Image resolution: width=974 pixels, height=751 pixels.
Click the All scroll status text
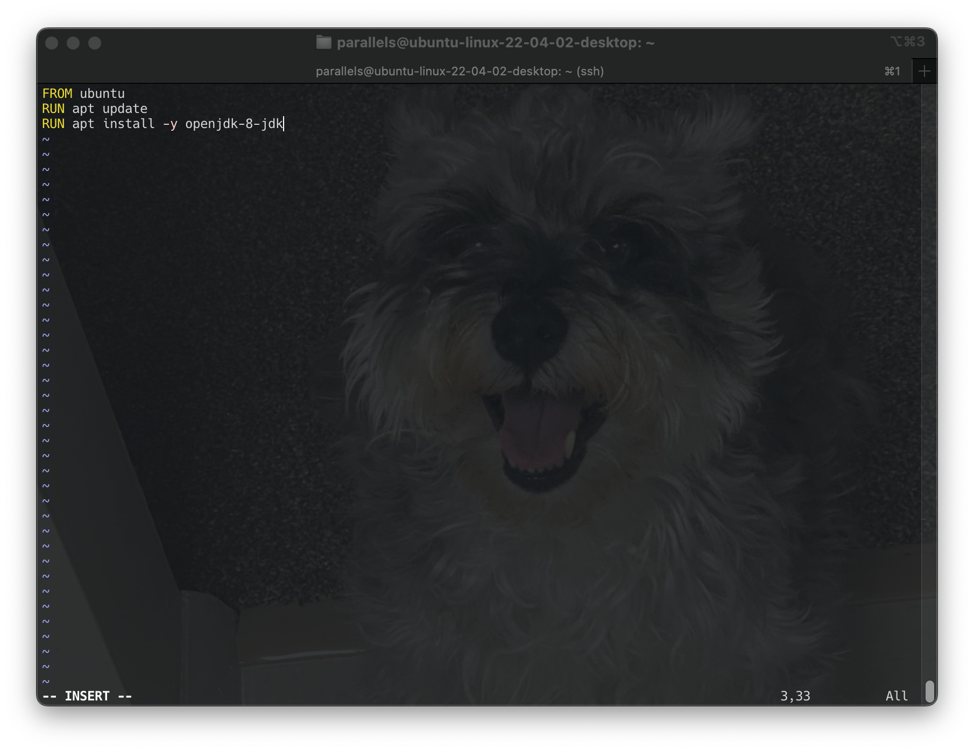click(x=897, y=696)
